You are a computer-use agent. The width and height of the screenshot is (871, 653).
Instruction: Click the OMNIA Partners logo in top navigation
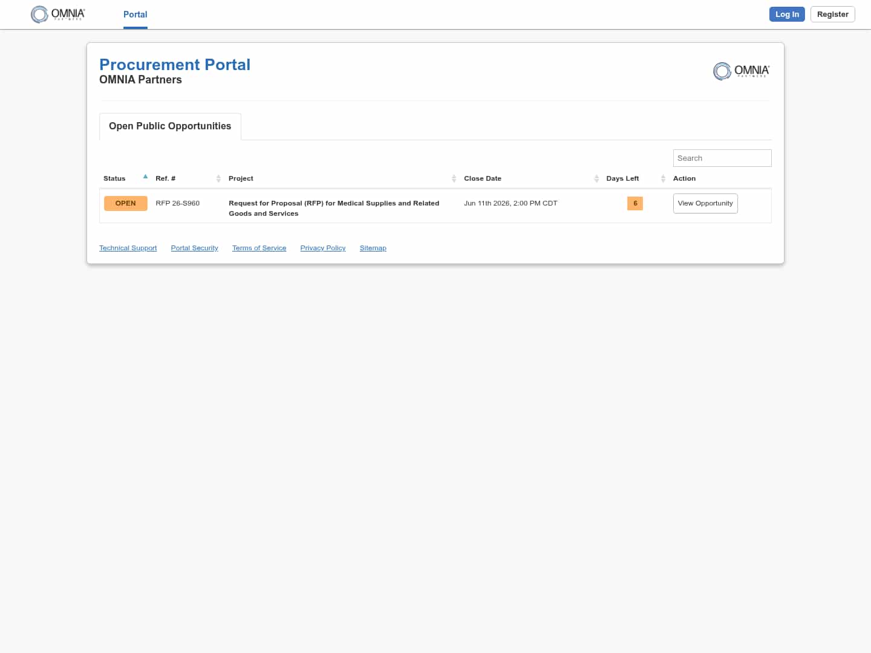(58, 14)
